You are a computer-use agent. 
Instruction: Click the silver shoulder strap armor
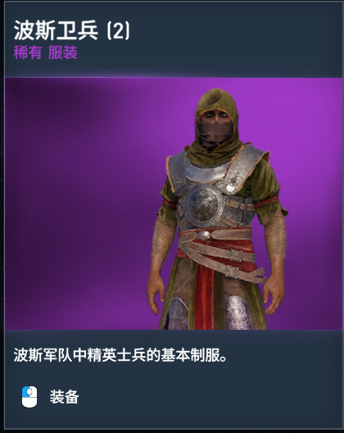pyautogui.click(x=241, y=167)
